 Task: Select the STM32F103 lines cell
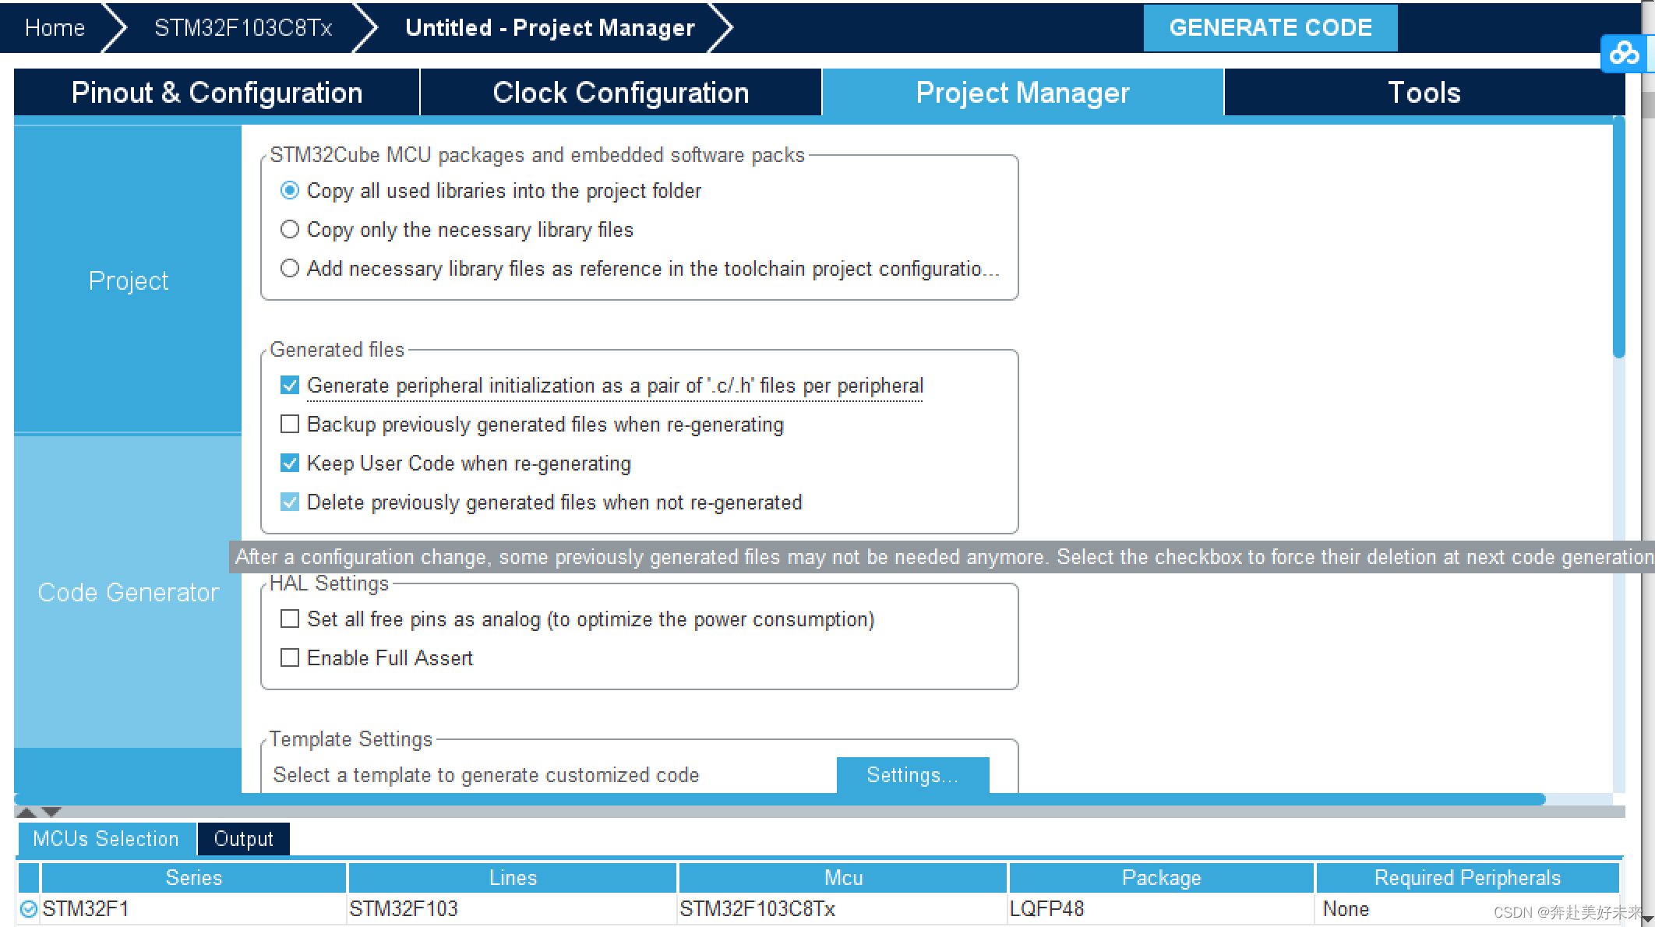click(512, 909)
